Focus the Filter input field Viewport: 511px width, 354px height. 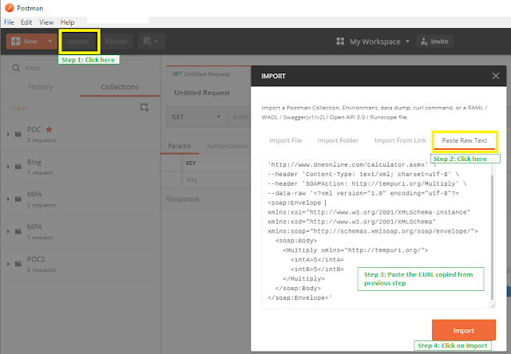tap(80, 69)
